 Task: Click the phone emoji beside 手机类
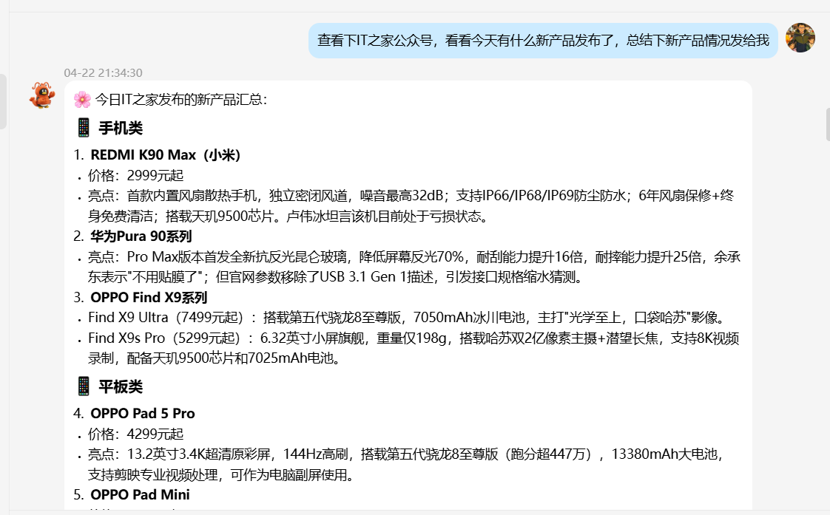(83, 127)
